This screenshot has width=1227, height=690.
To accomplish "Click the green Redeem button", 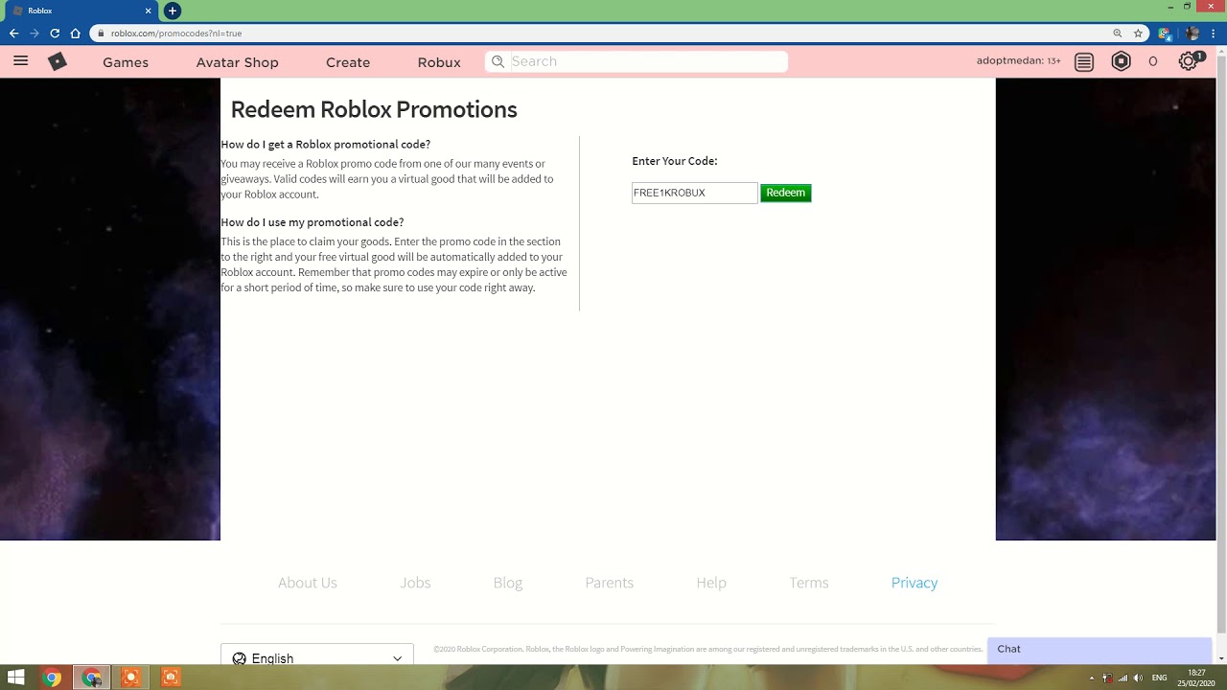I will pos(786,193).
